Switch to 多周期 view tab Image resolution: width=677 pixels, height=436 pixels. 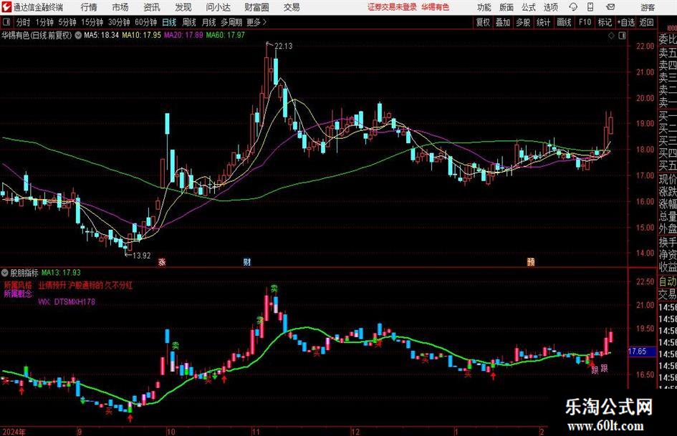click(x=231, y=22)
